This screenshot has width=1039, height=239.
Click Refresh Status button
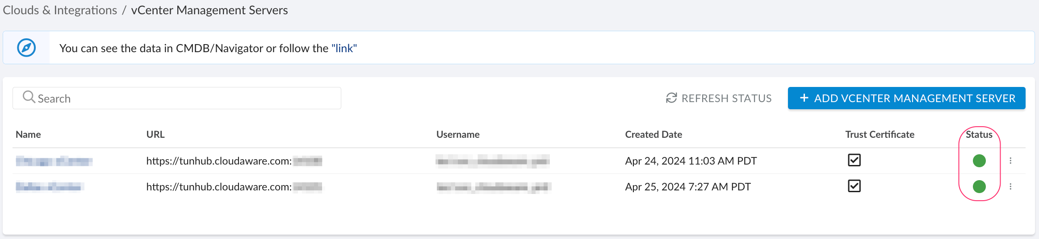click(x=726, y=98)
